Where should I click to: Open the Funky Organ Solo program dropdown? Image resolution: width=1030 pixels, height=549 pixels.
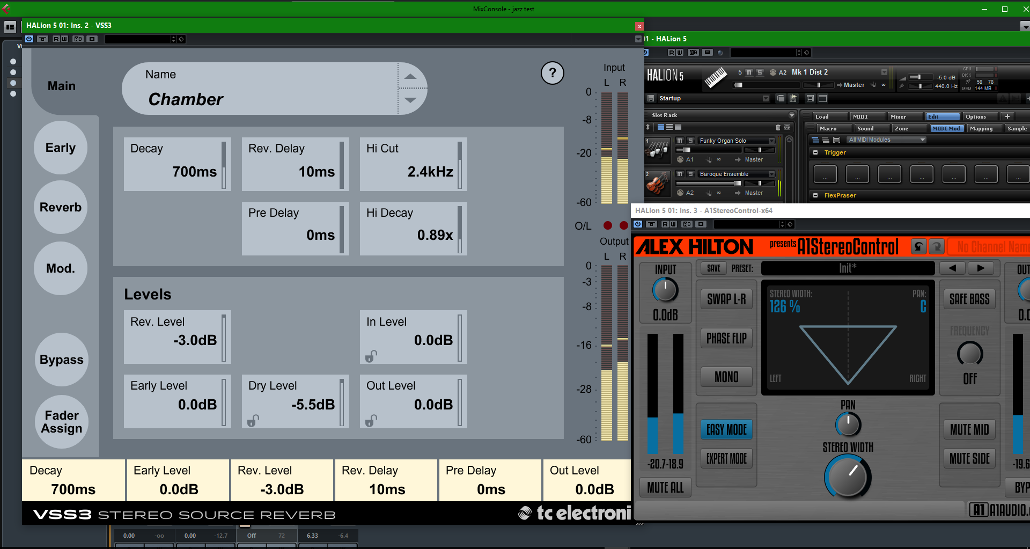pyautogui.click(x=772, y=141)
